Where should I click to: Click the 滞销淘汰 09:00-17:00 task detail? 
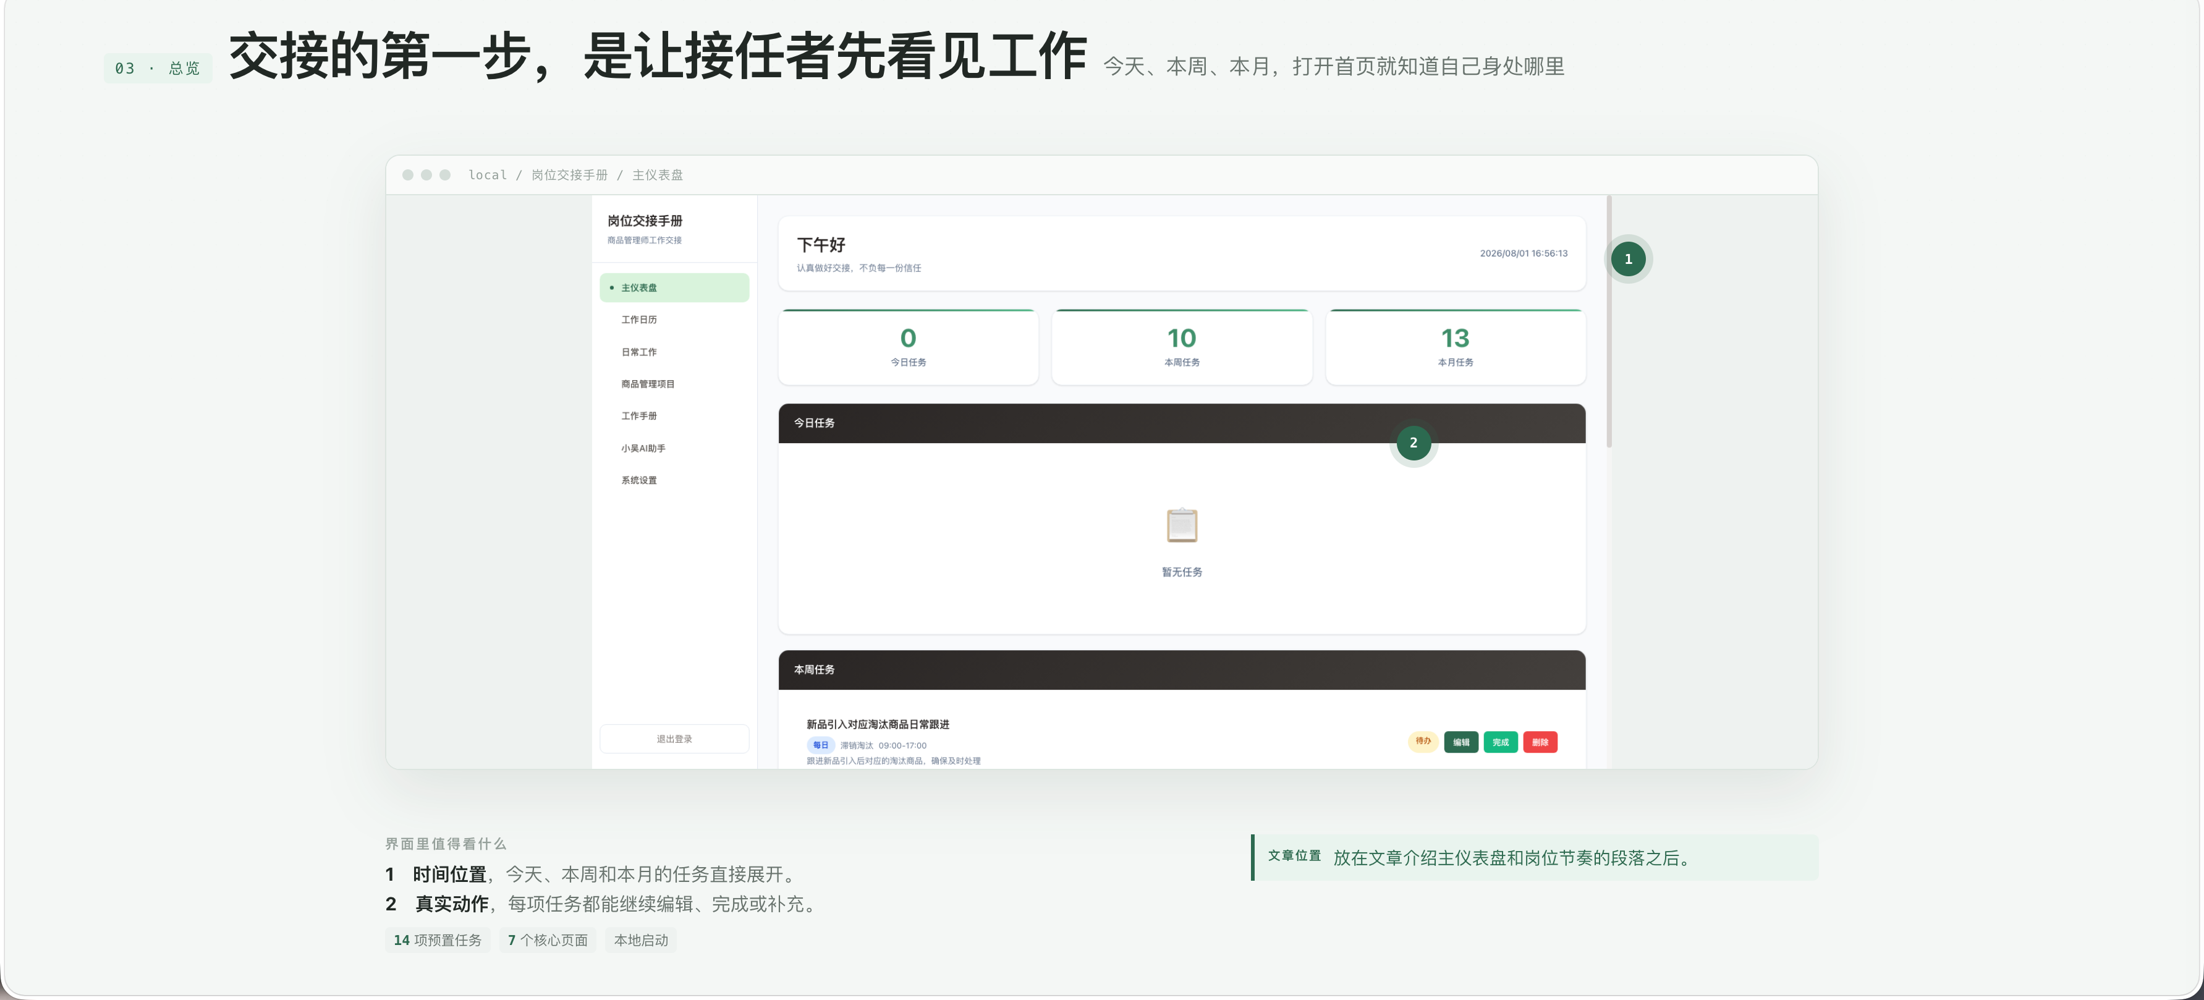point(883,746)
